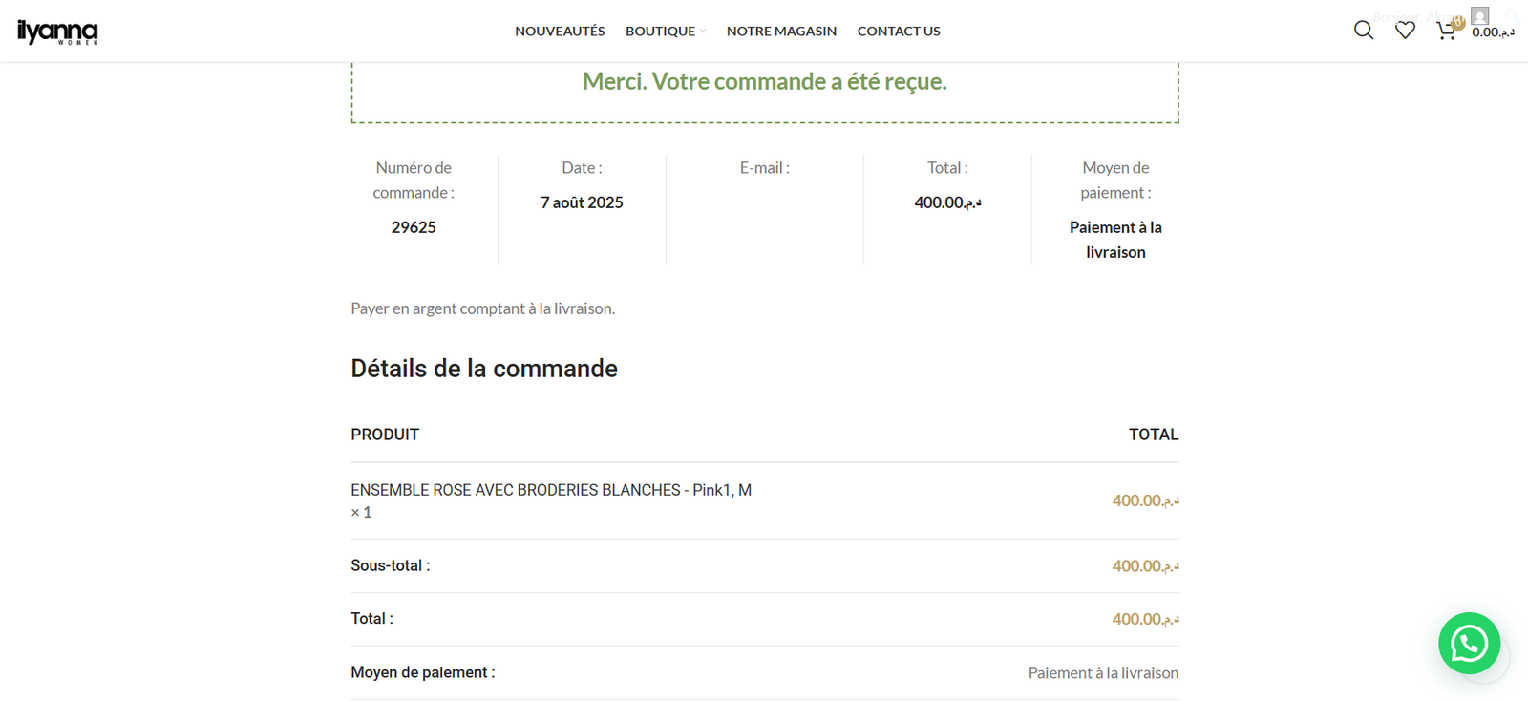Click the gold cart count badge
The image size is (1528, 701).
tap(1457, 22)
